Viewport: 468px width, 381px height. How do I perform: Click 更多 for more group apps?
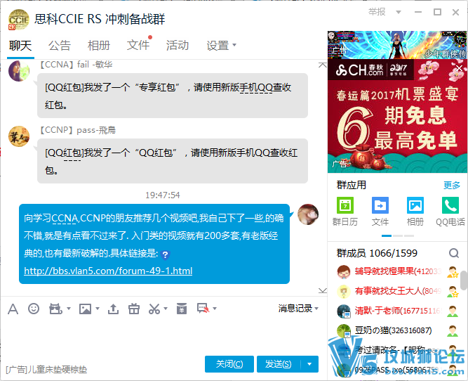[x=452, y=185]
